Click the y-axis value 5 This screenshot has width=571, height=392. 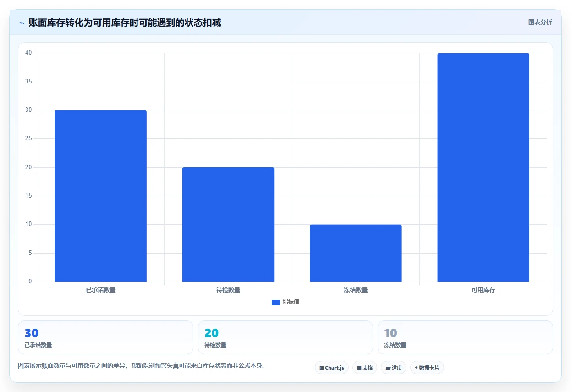[x=30, y=253]
